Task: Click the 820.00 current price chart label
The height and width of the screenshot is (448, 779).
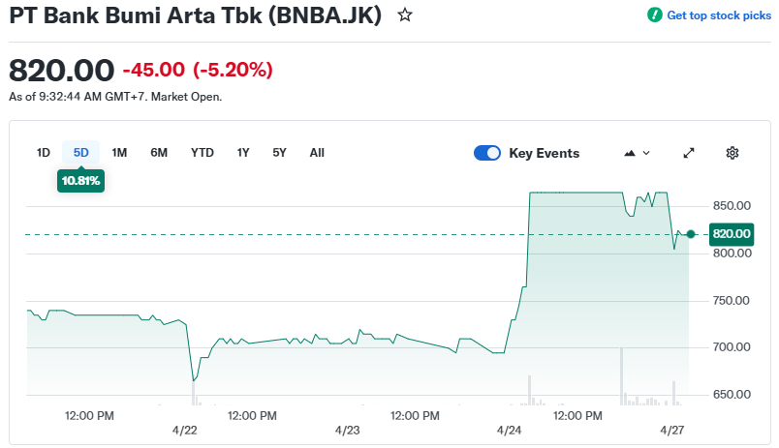Action: coord(732,234)
